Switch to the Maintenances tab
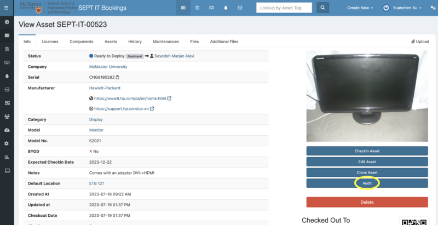Image resolution: width=438 pixels, height=225 pixels. pos(165,42)
